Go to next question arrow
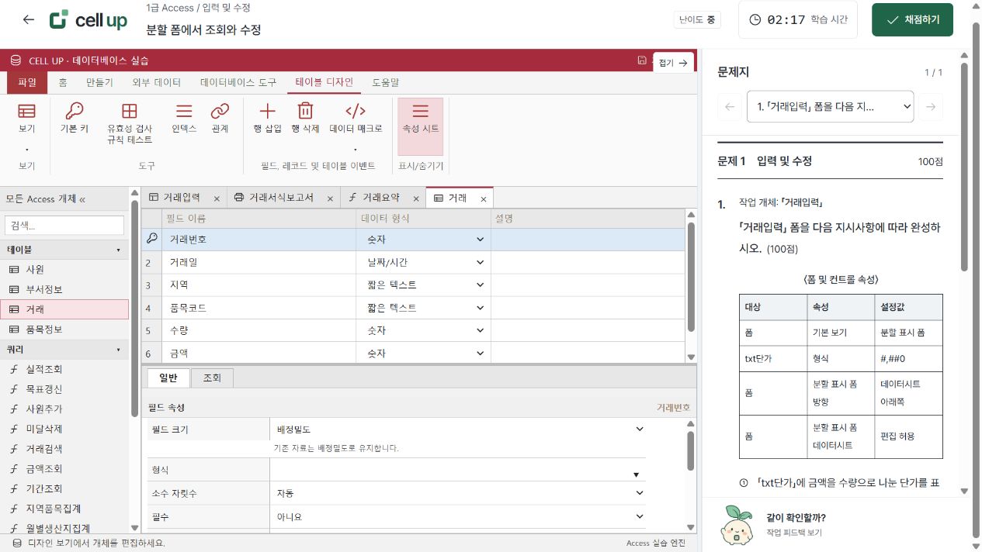The height and width of the screenshot is (552, 982). [x=932, y=106]
